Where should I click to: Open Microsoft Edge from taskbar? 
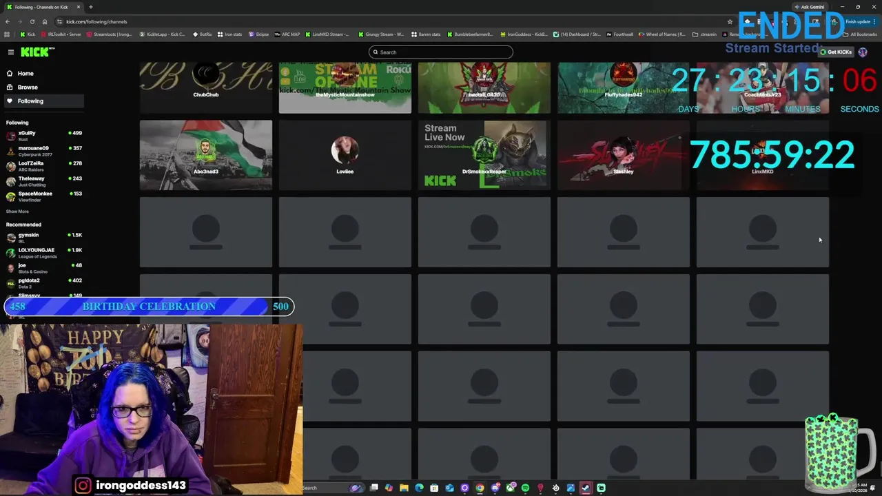(x=419, y=488)
